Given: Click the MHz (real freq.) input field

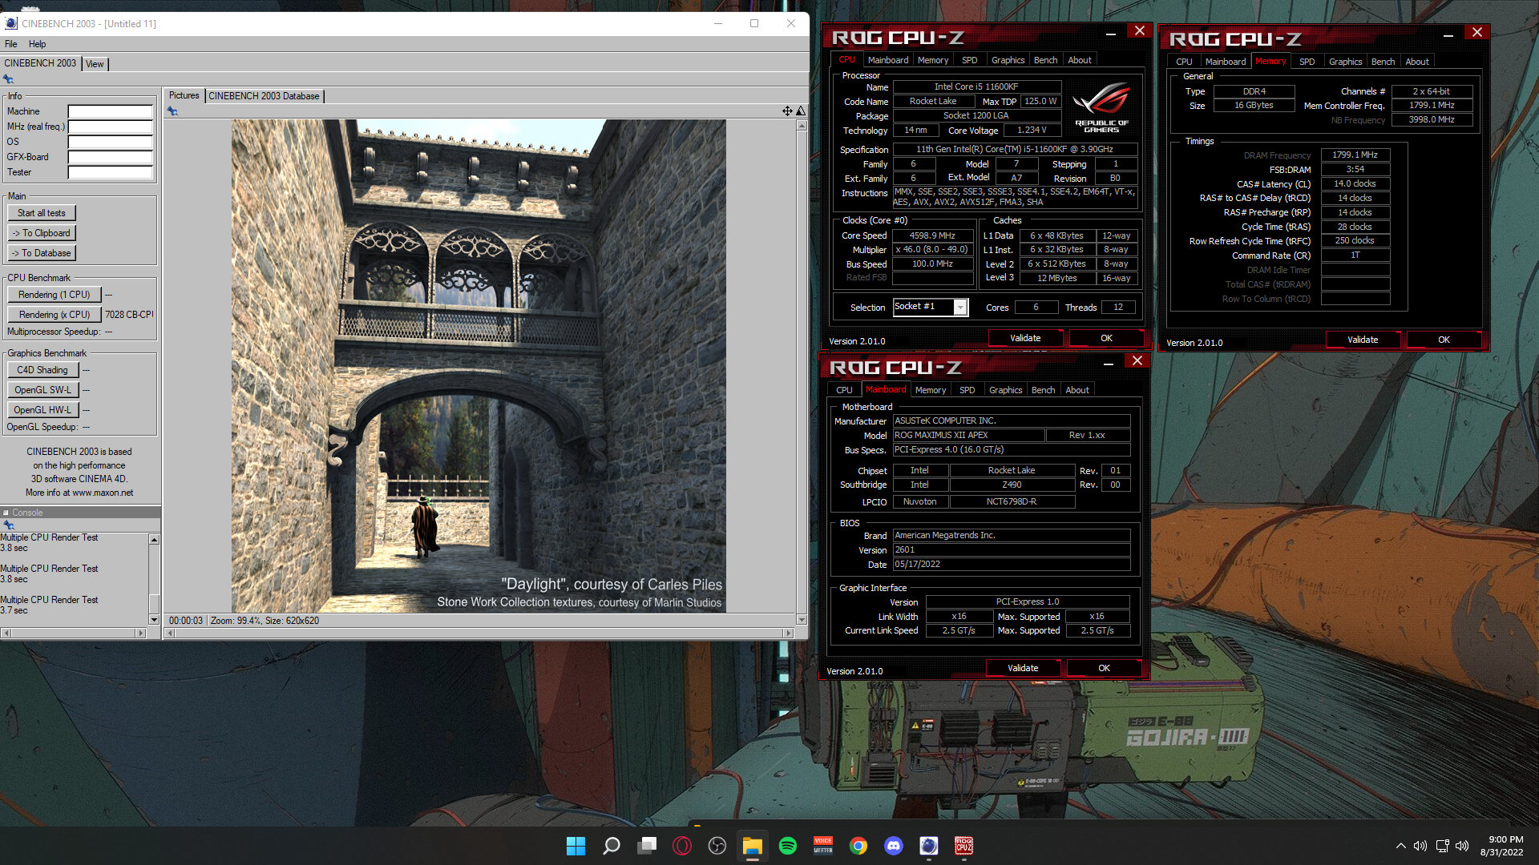Looking at the screenshot, I should click(111, 127).
